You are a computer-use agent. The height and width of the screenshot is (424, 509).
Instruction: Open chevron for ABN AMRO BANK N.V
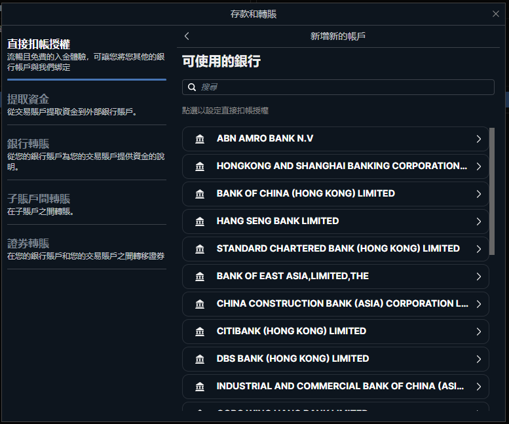(x=479, y=139)
